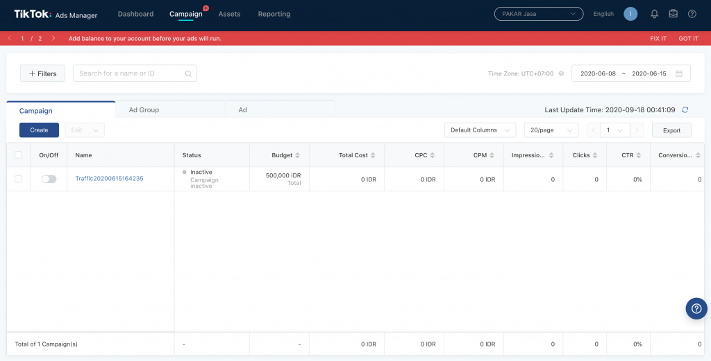The height and width of the screenshot is (361, 711).
Task: Open the English language selector
Action: point(603,14)
